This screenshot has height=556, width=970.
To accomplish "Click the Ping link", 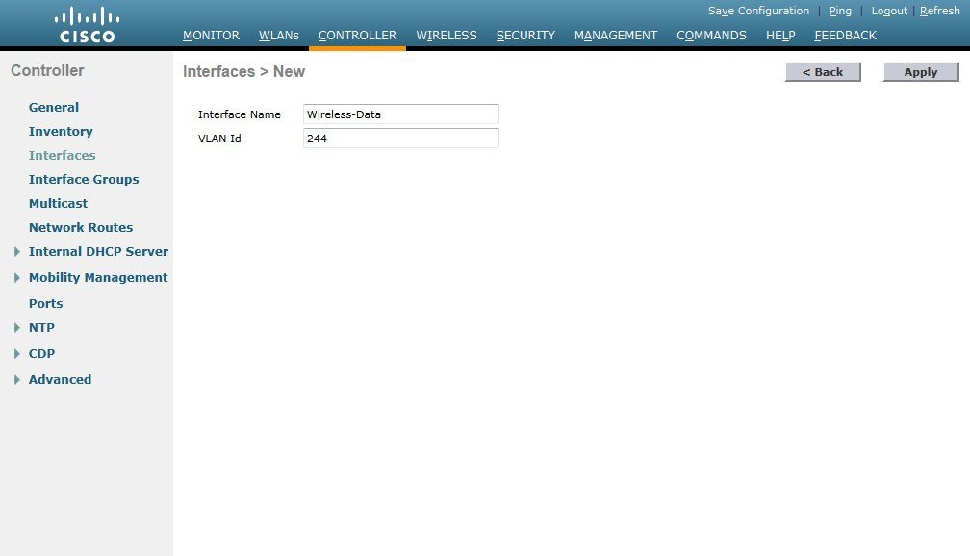I will [839, 11].
